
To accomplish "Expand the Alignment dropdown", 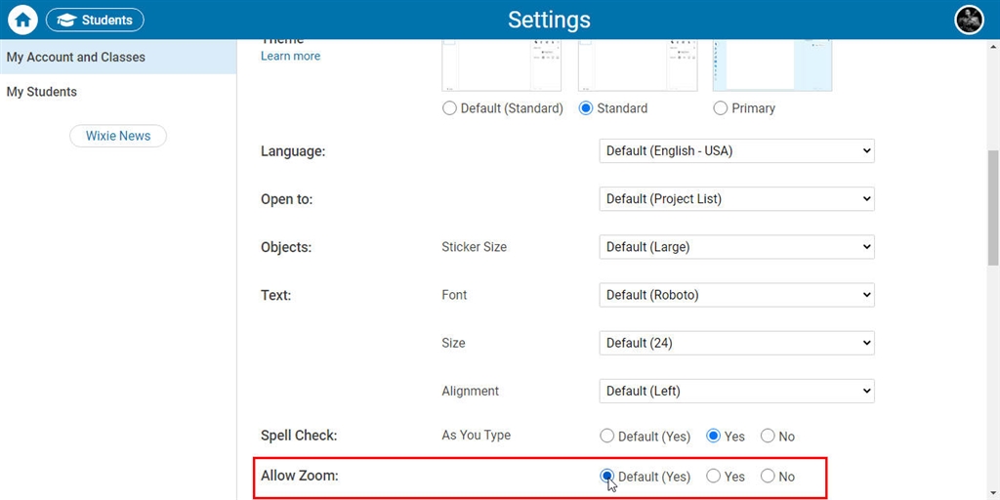I will tap(736, 391).
